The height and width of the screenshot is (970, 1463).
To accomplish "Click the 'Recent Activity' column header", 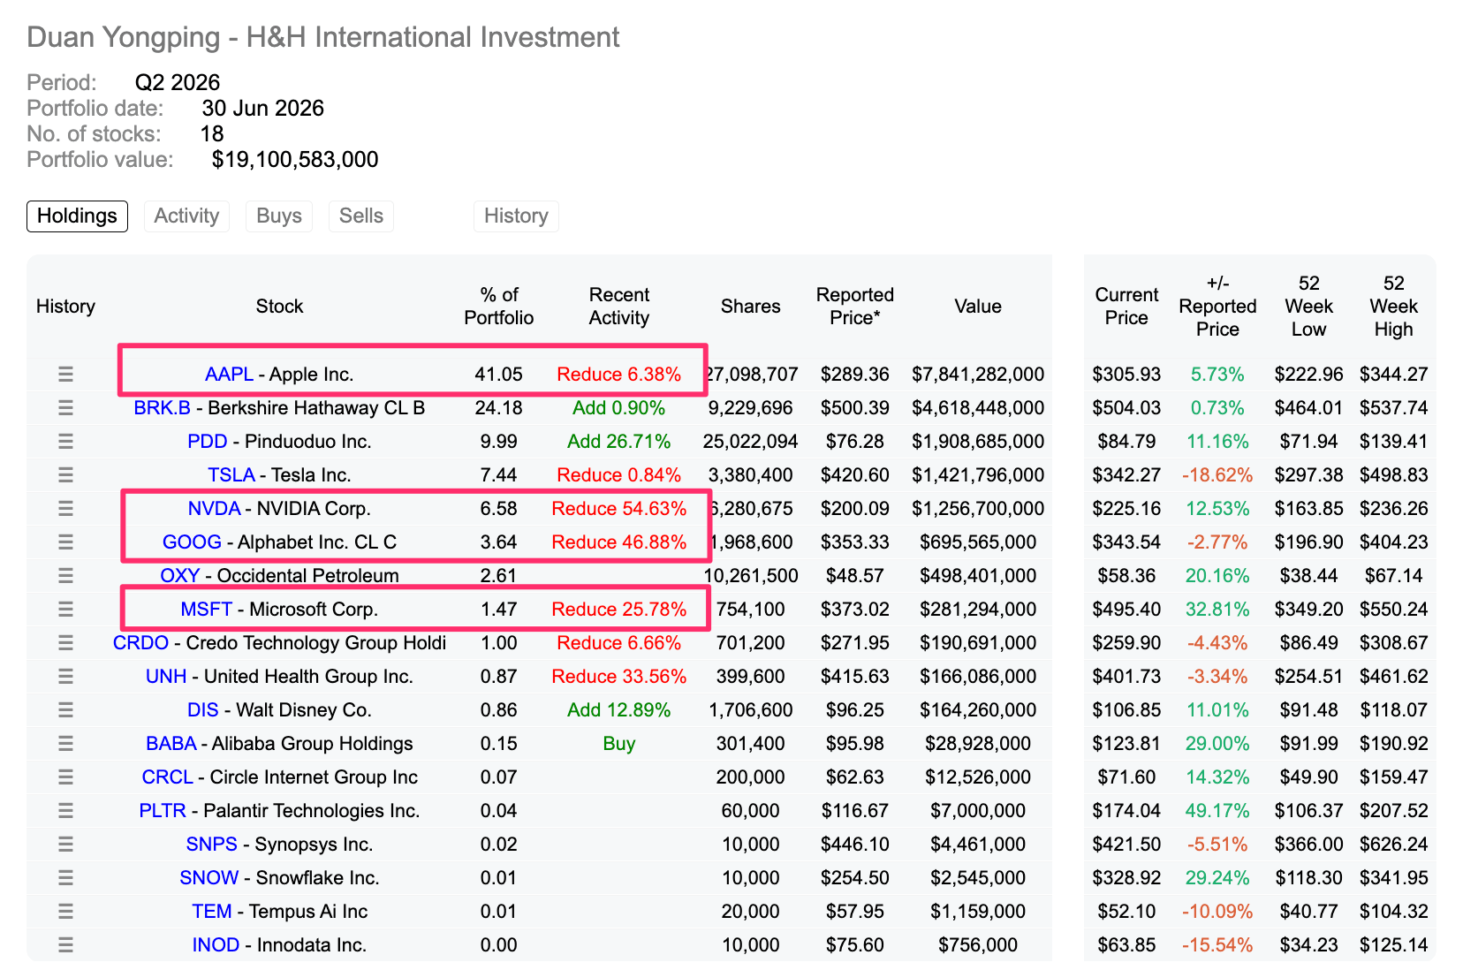I will (x=619, y=307).
